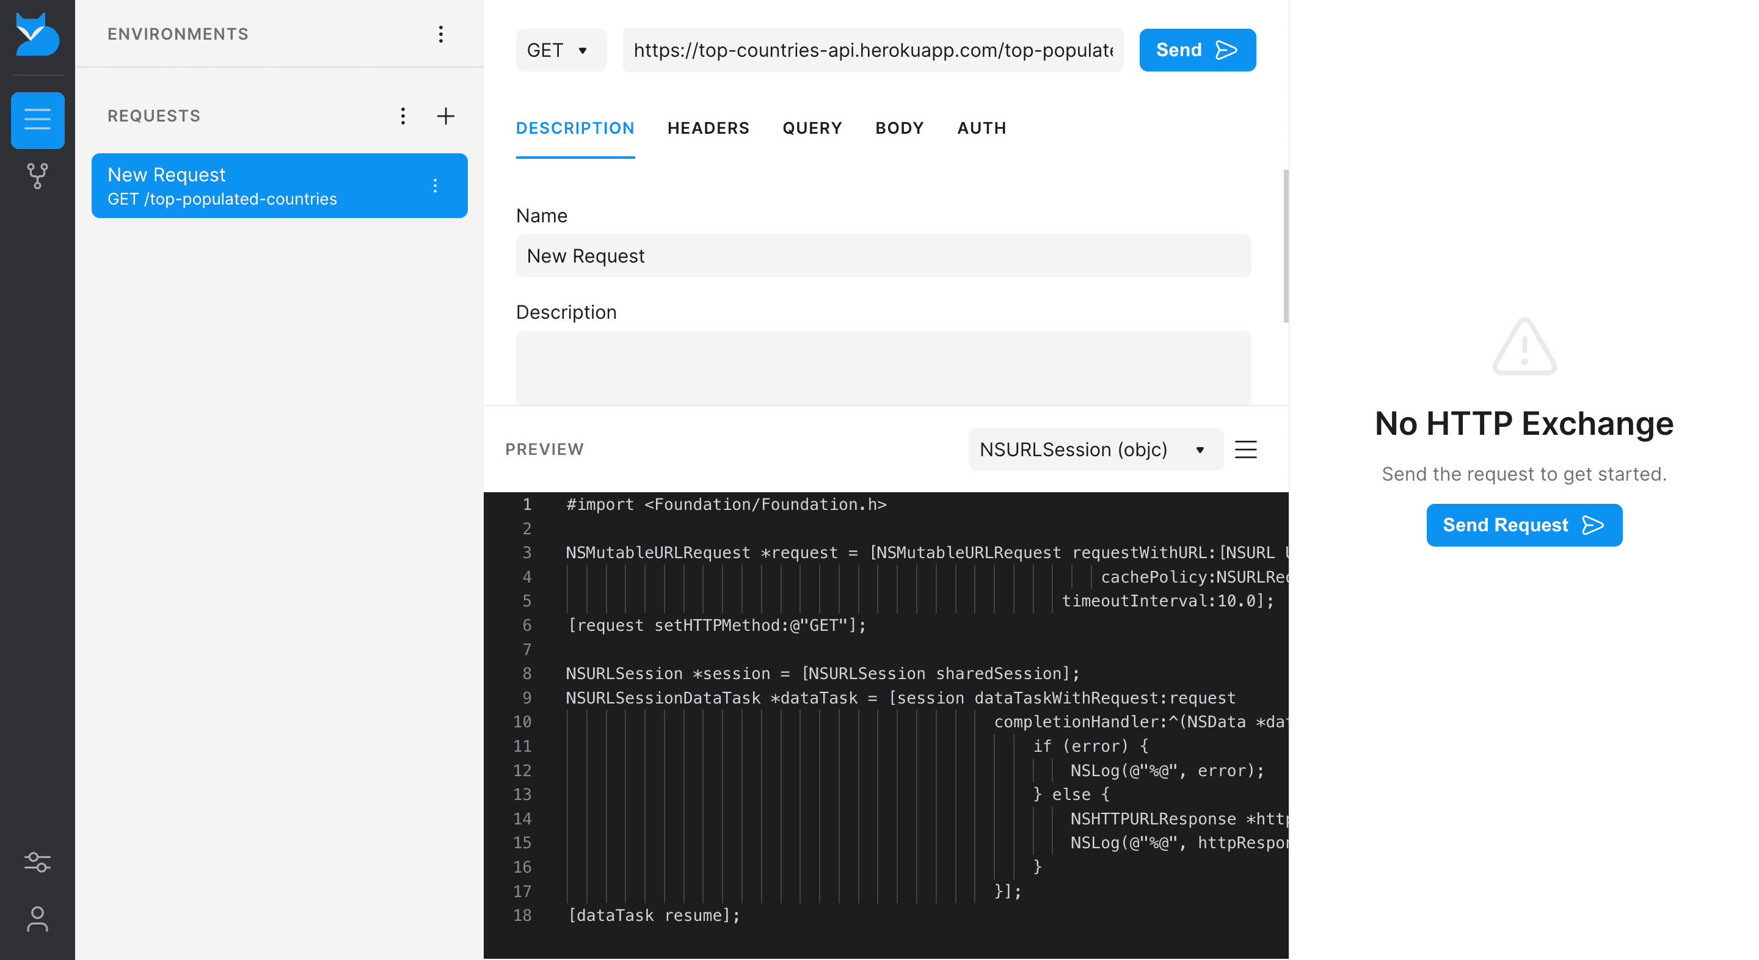Click the request URL input field
Image resolution: width=1759 pixels, height=960 pixels.
pos(873,50)
